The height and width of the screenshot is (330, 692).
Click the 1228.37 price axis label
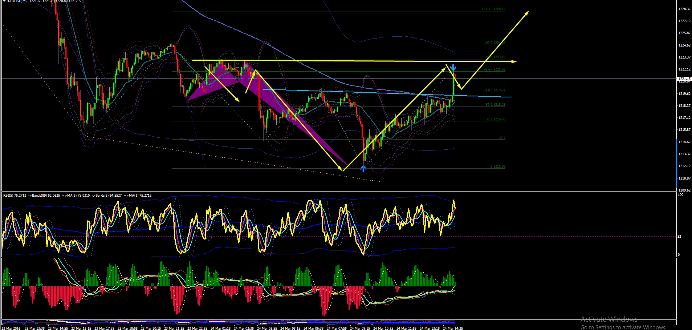click(684, 9)
